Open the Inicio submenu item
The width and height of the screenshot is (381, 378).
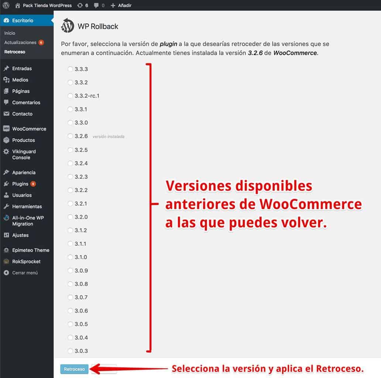click(x=10, y=33)
